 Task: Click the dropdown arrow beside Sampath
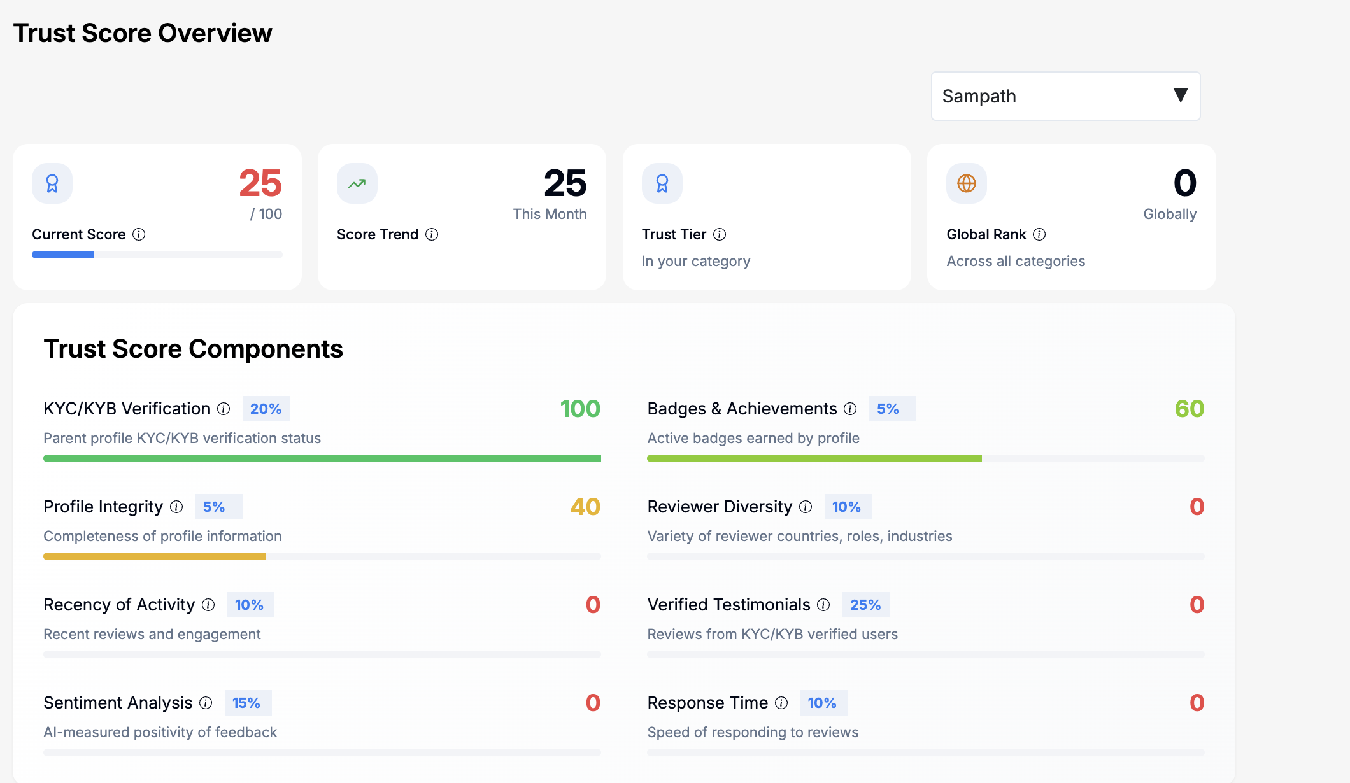[1180, 95]
